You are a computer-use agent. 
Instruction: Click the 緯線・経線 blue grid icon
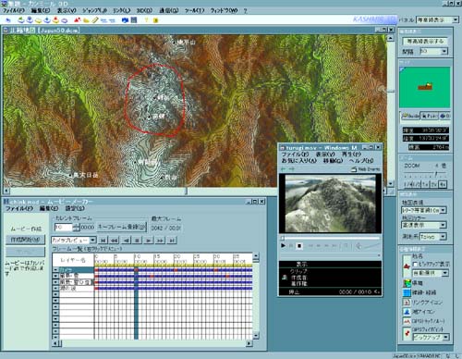(407, 292)
